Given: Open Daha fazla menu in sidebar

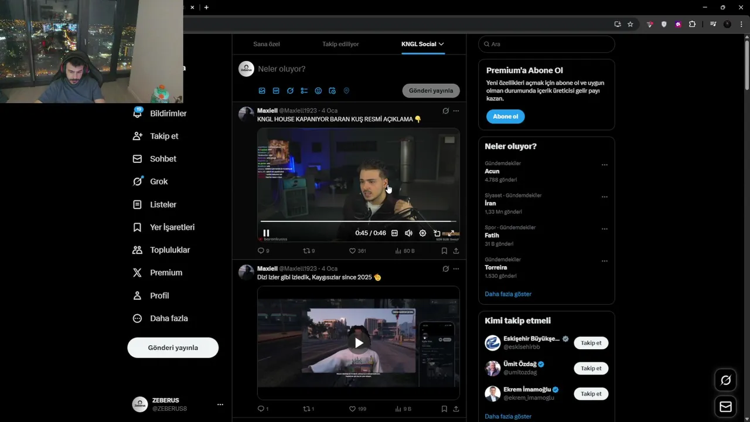Looking at the screenshot, I should pyautogui.click(x=161, y=318).
